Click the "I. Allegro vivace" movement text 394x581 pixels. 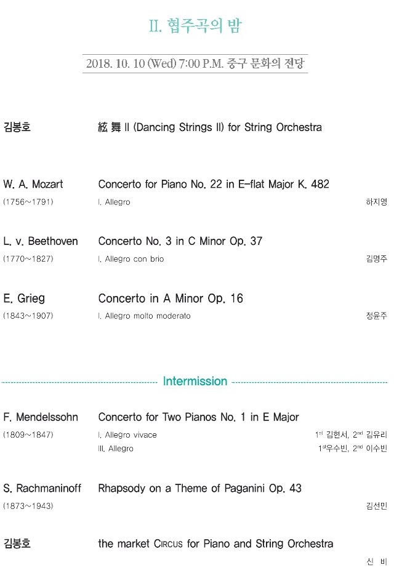[x=127, y=435]
